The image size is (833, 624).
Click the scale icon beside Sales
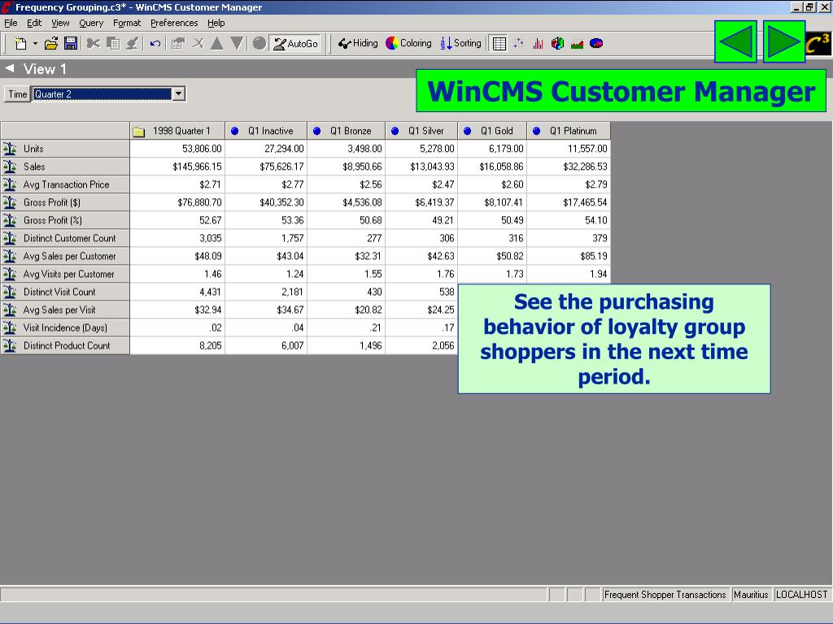pyautogui.click(x=10, y=167)
